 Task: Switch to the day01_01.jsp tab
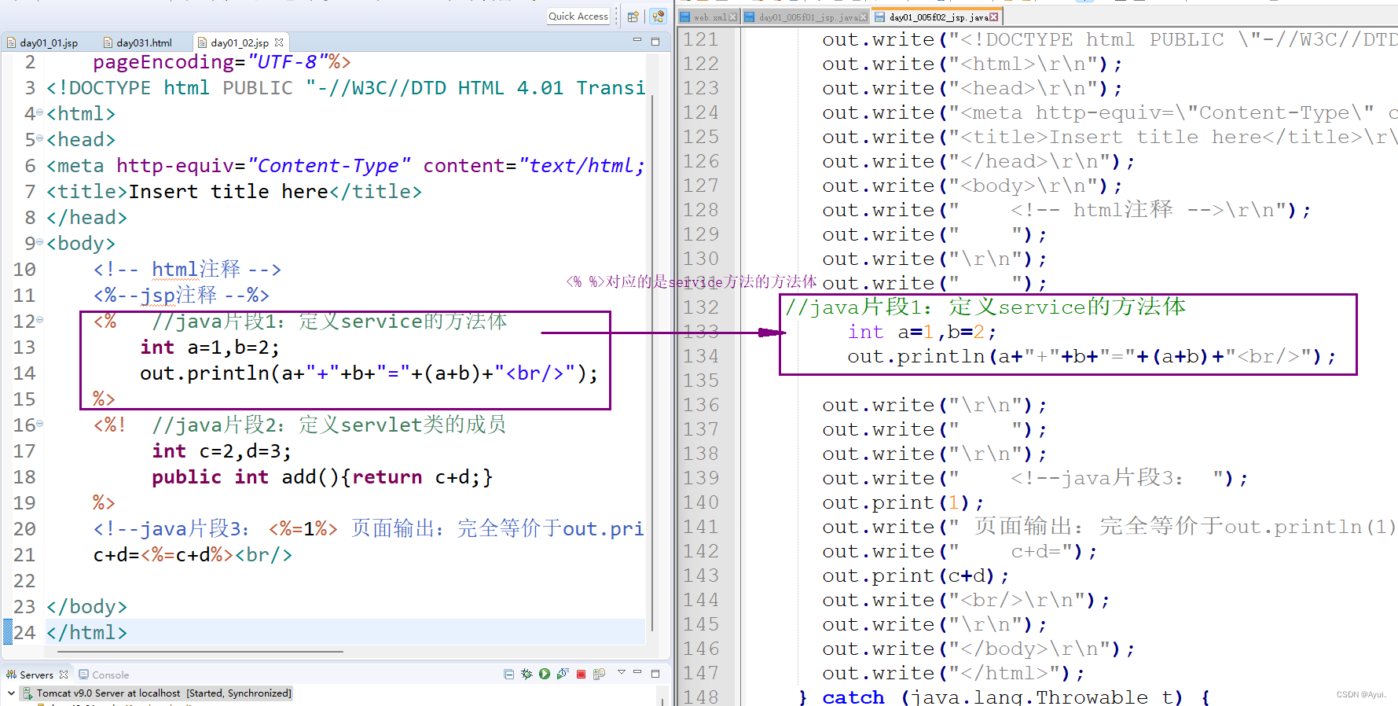click(43, 42)
